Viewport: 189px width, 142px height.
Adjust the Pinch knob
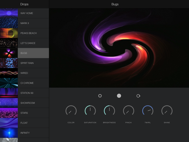click(x=128, y=110)
